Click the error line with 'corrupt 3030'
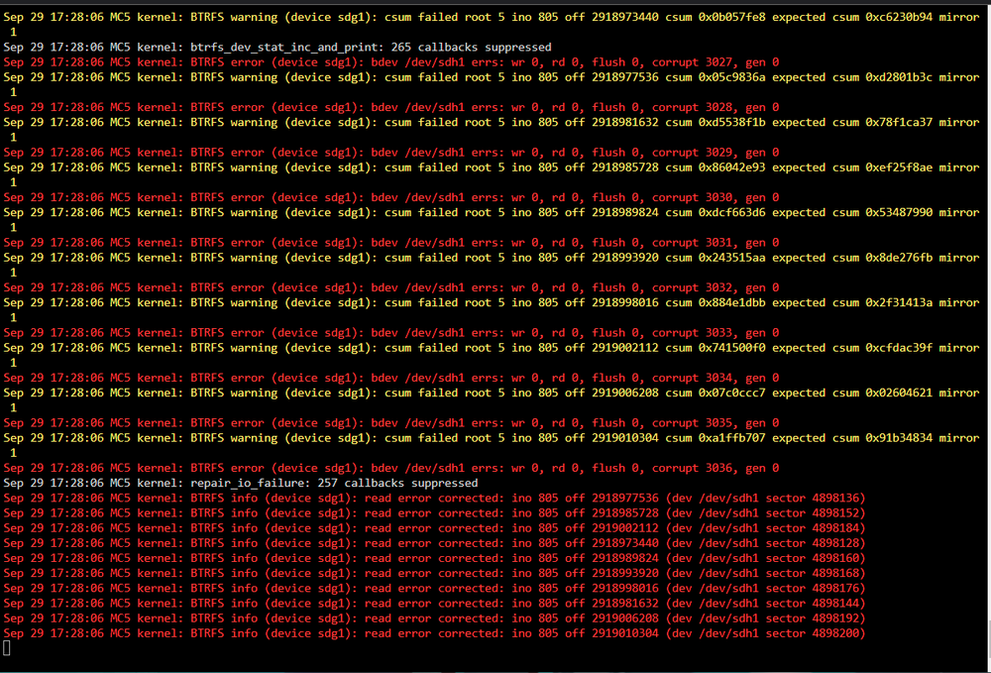 tap(391, 197)
